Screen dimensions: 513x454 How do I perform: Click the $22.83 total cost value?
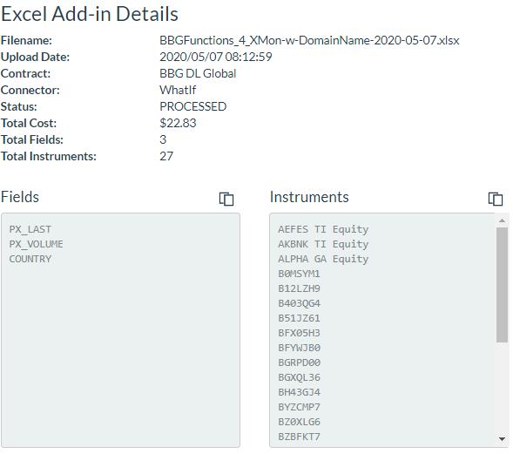coord(178,123)
